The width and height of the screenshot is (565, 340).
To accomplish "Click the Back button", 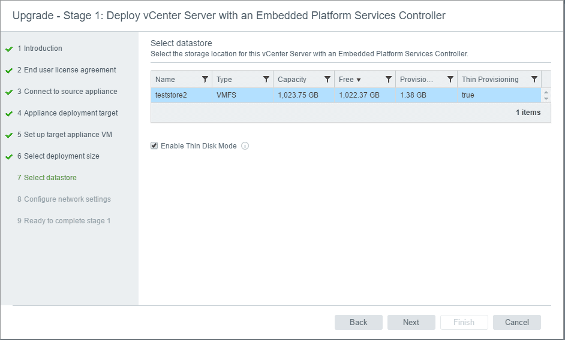I will tap(358, 322).
